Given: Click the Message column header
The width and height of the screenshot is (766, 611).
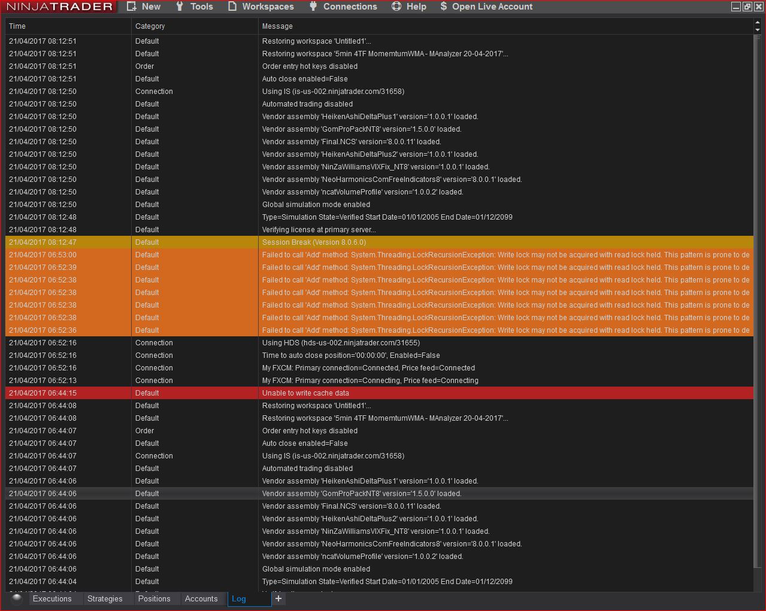Looking at the screenshot, I should click(x=506, y=26).
